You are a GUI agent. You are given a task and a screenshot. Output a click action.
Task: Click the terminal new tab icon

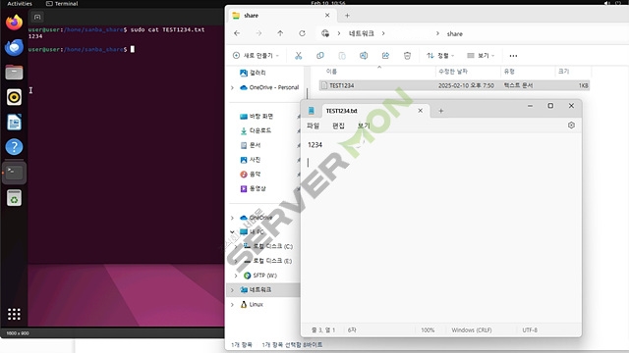pos(37,18)
